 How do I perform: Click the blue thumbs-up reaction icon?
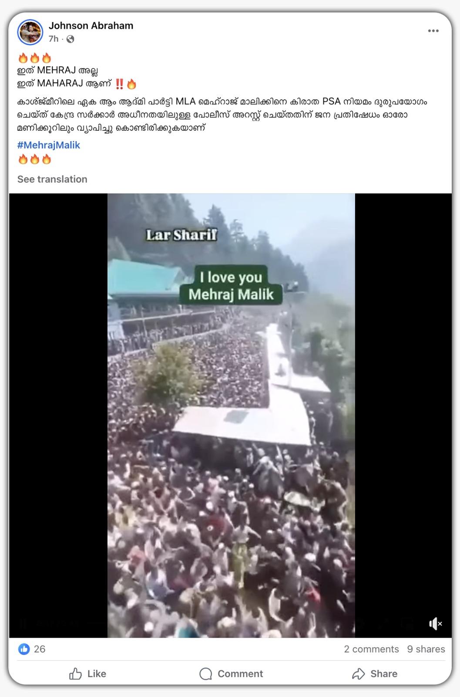coord(24,649)
